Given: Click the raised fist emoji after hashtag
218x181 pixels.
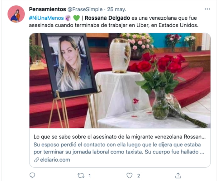Looking at the screenshot, I should click(x=68, y=18).
